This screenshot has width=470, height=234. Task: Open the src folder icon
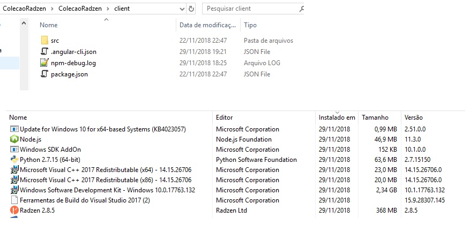[x=44, y=41]
